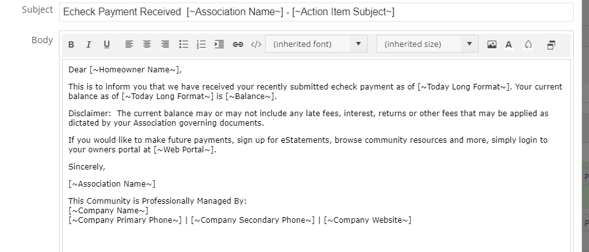Open the inherited size dropdown
The image size is (589, 252).
coord(427,44)
